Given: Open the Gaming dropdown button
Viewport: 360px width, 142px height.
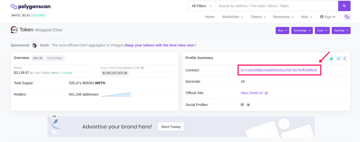Looking at the screenshot, I should [x=341, y=30].
